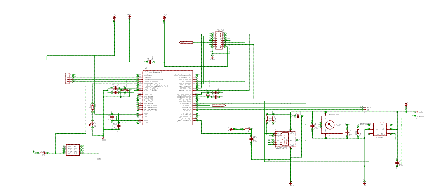
Task: Click the Tx2 output pin label
Action: 369,108
